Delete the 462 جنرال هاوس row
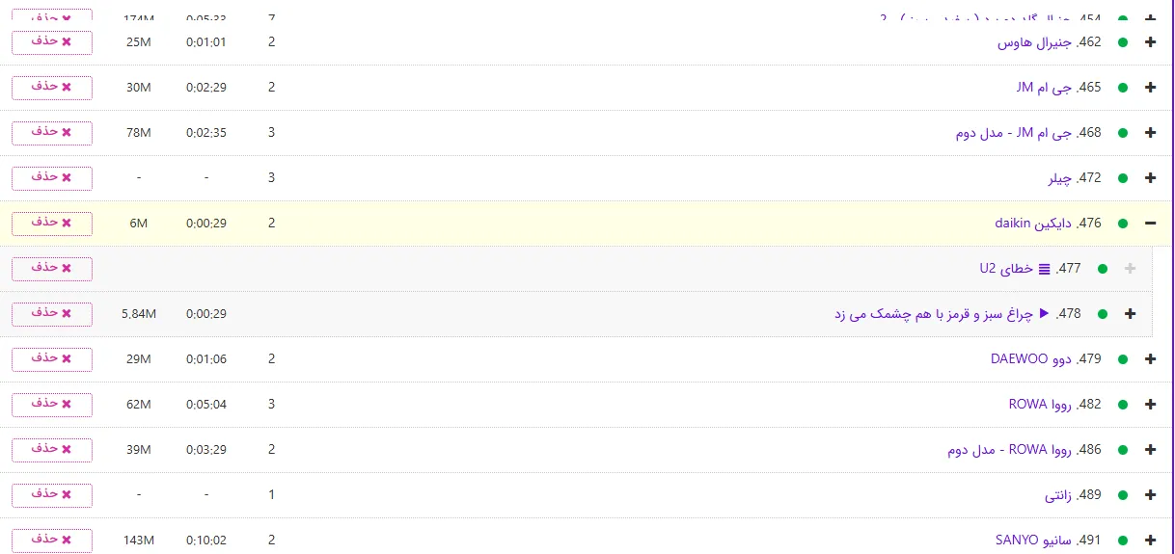This screenshot has width=1175, height=554. point(52,42)
